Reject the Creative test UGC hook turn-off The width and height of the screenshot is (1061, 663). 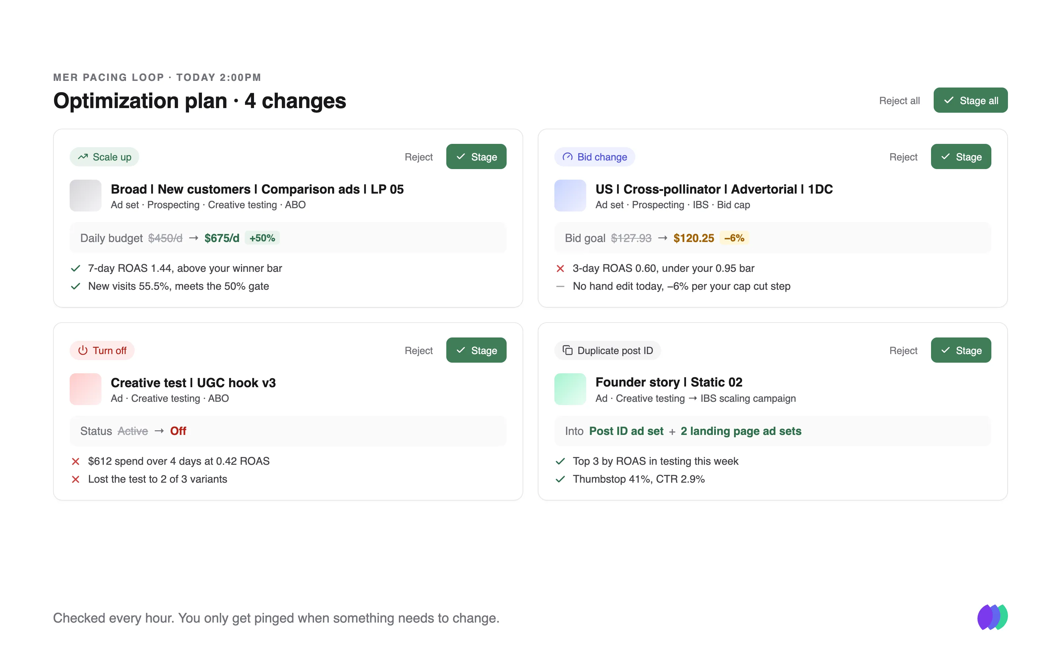coord(418,350)
